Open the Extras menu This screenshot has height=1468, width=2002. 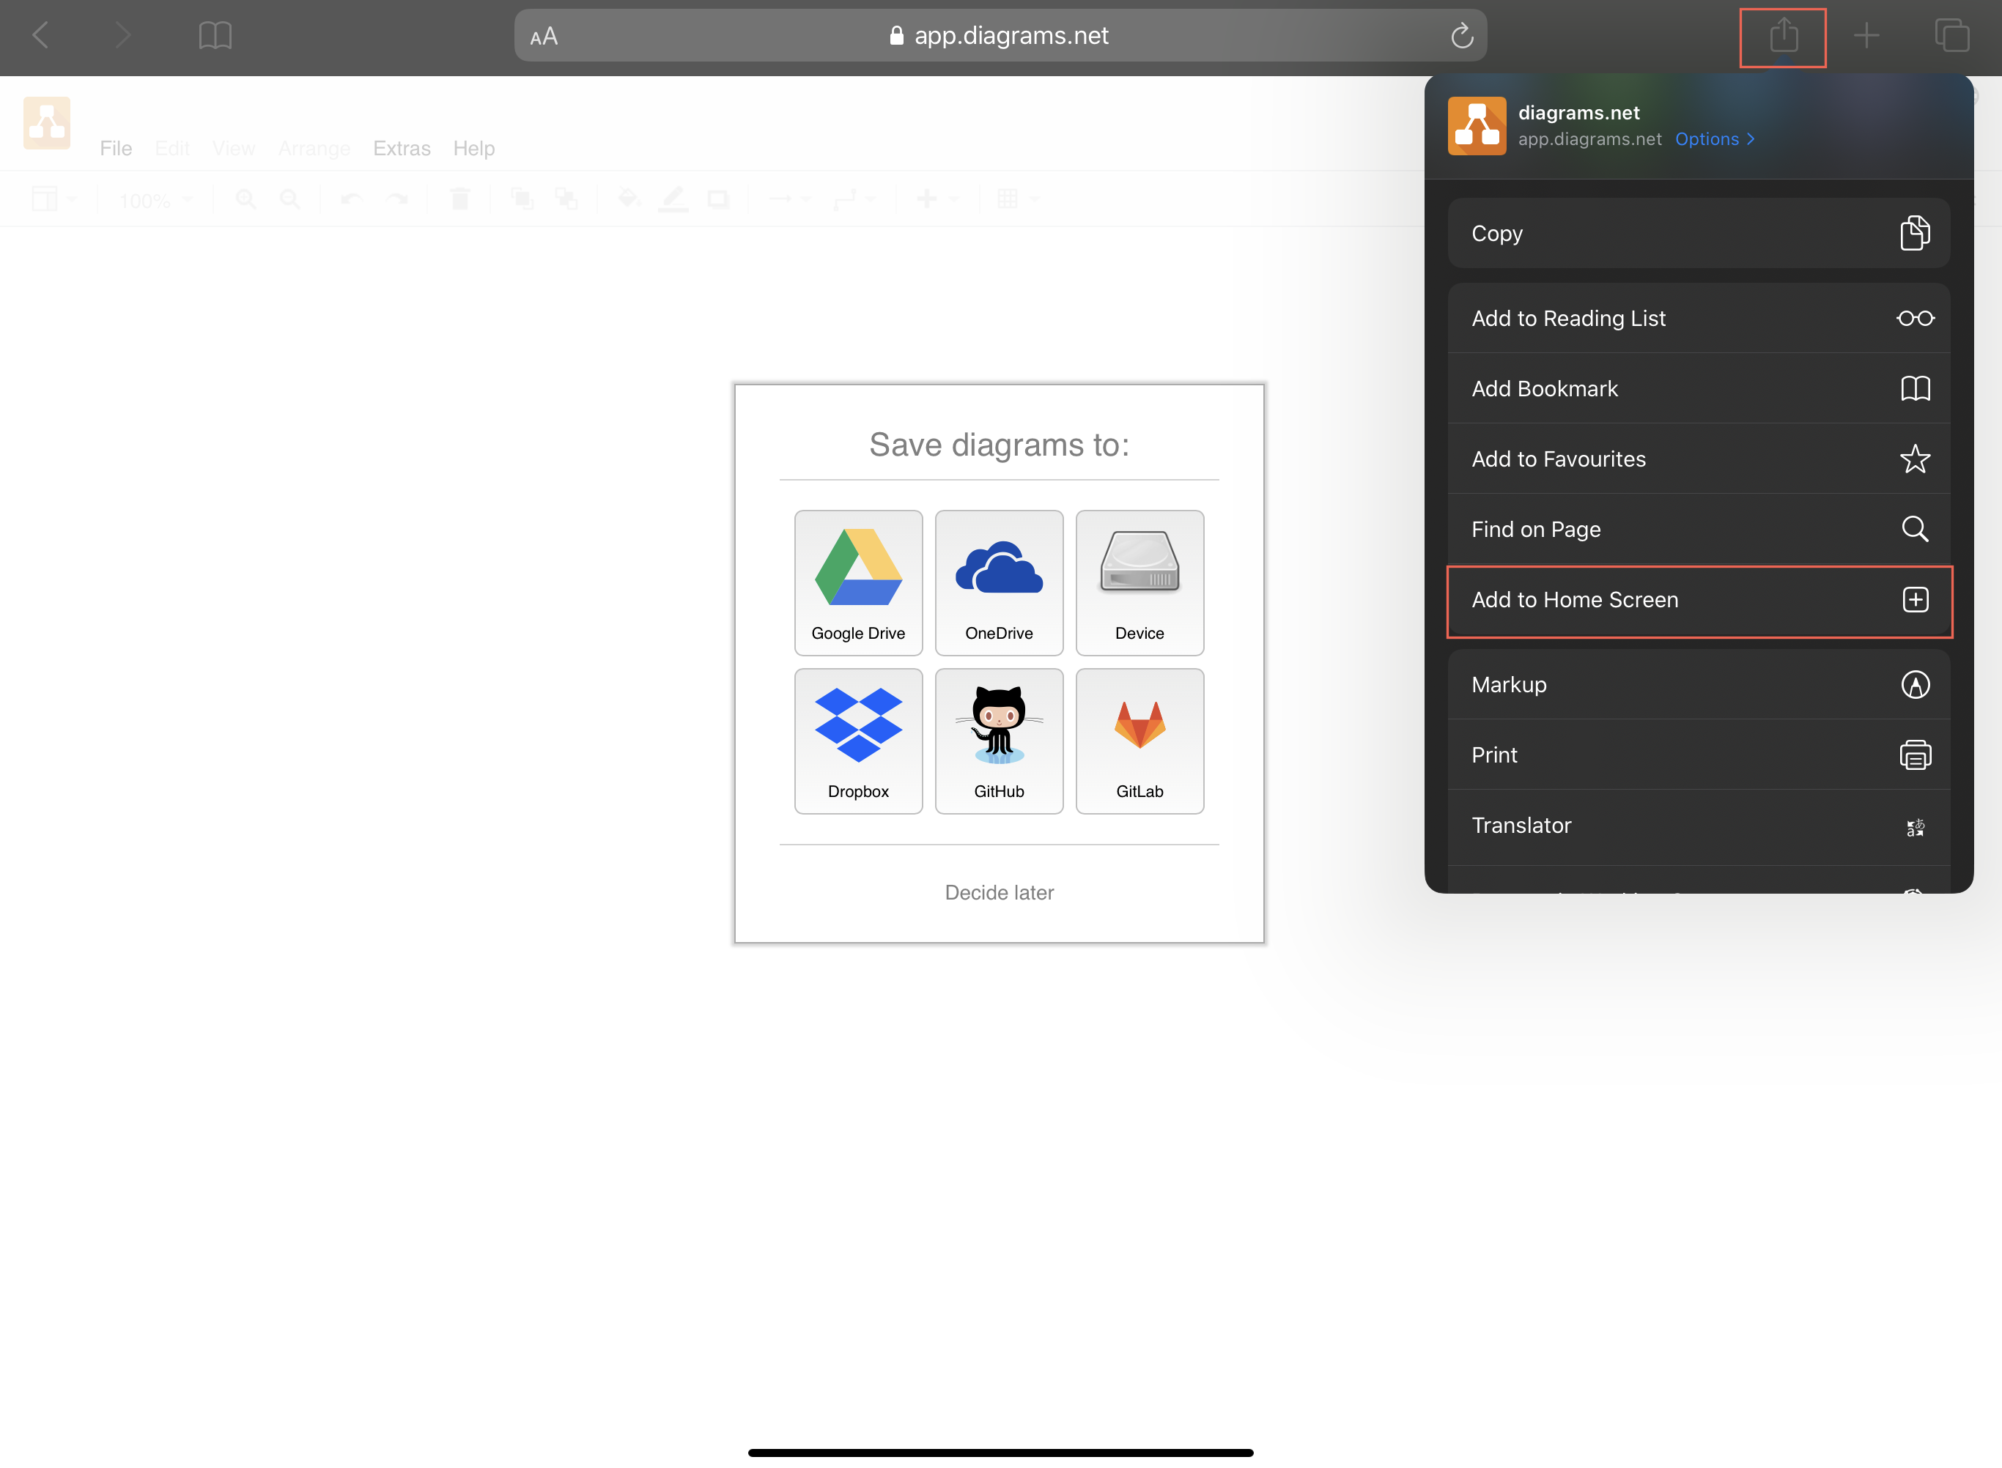(401, 147)
